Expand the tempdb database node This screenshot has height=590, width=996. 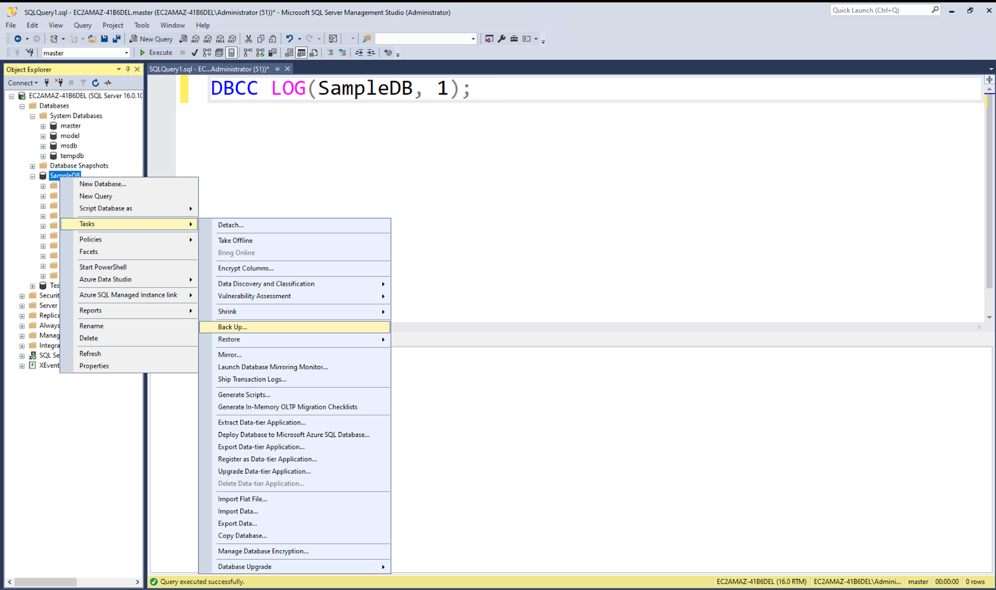[x=42, y=156]
